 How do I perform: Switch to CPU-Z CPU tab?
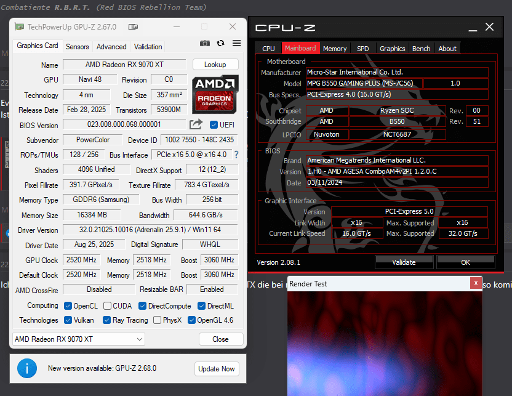(x=268, y=49)
